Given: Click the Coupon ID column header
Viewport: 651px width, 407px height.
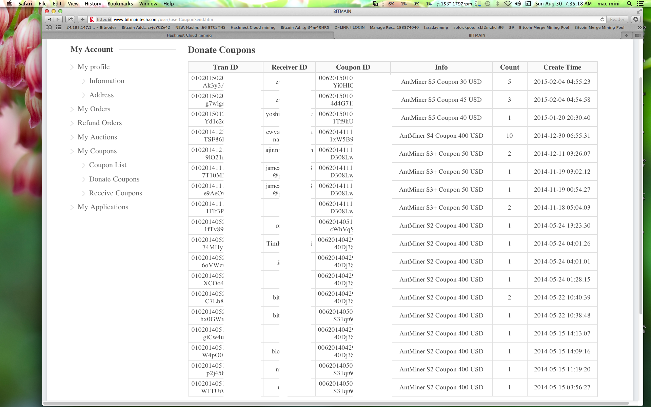Looking at the screenshot, I should (x=353, y=67).
